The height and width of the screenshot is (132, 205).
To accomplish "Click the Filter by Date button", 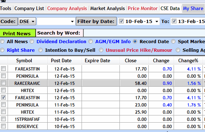I will [x=96, y=21].
